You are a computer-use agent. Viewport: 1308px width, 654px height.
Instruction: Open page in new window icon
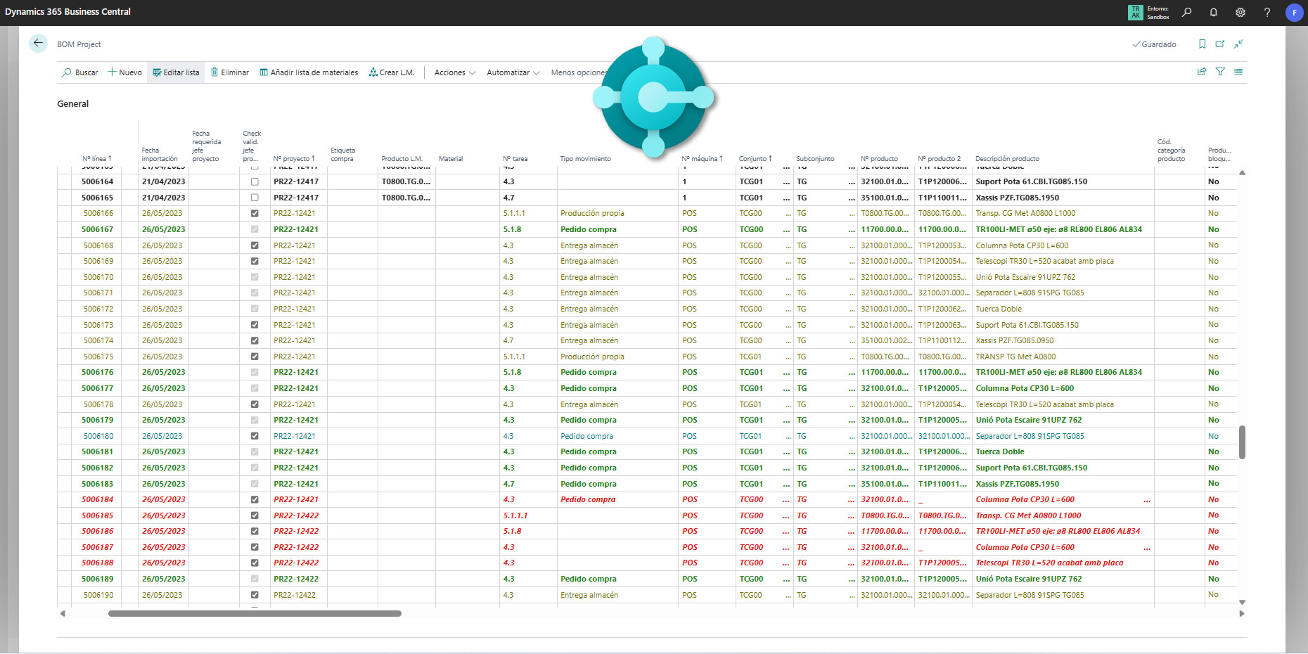[x=1220, y=44]
